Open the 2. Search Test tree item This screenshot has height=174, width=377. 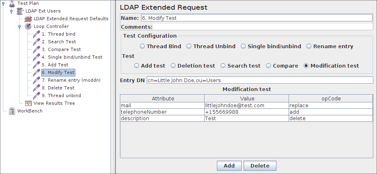point(62,42)
